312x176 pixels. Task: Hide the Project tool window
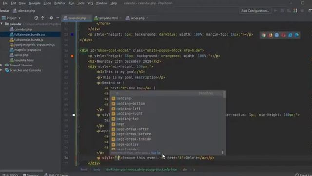point(58,18)
